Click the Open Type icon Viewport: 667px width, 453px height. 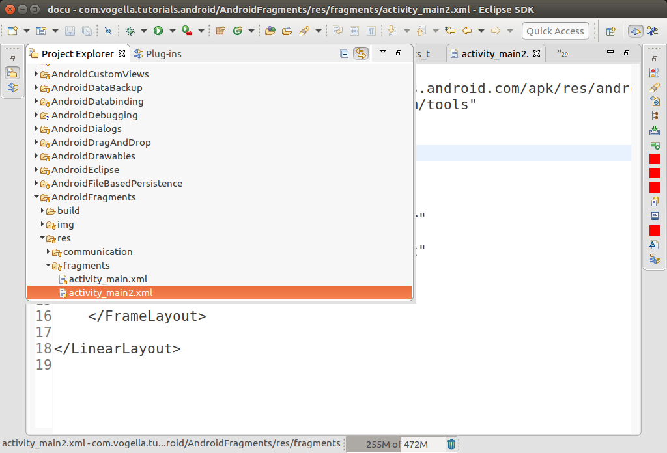[270, 31]
